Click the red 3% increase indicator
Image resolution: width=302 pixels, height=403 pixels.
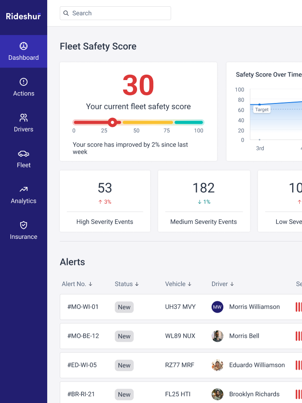pyautogui.click(x=105, y=202)
